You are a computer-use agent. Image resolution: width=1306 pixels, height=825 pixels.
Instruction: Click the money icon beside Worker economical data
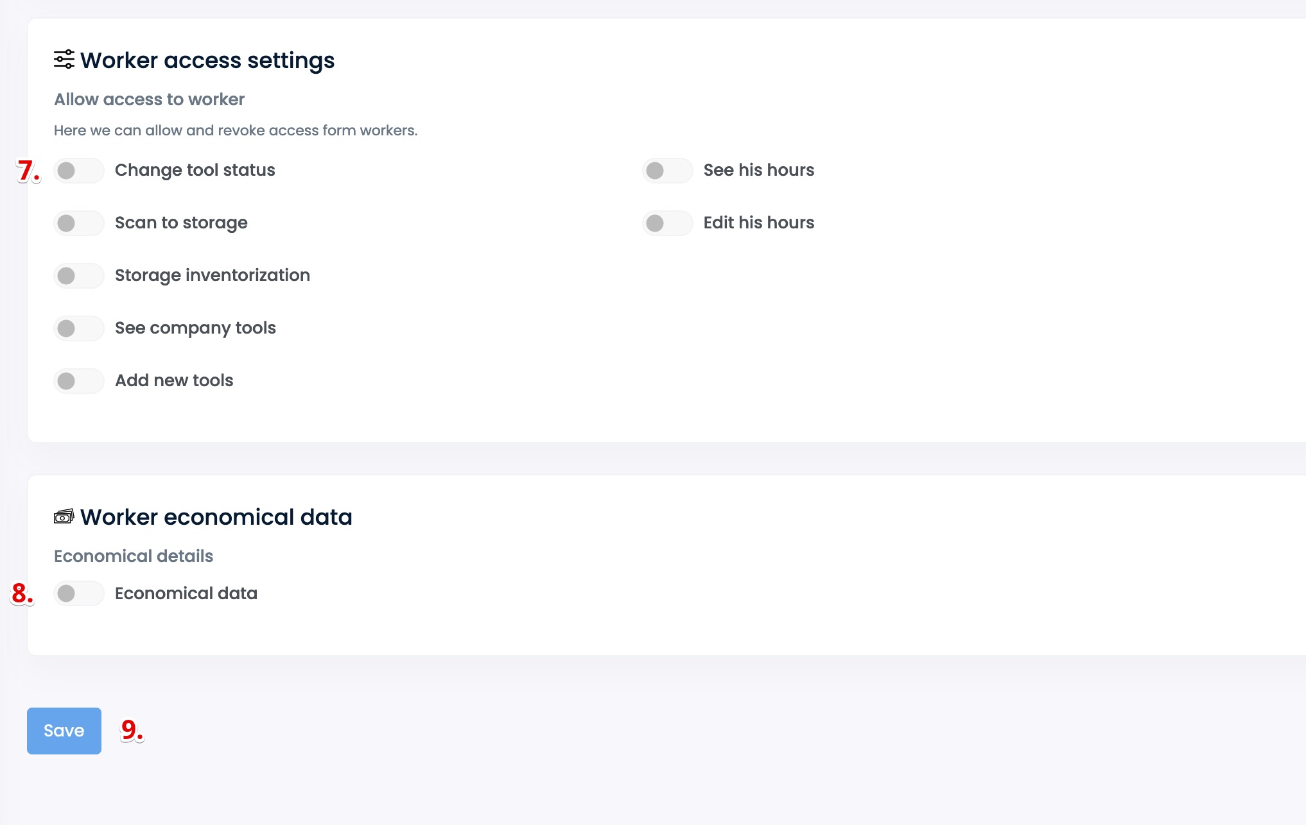(64, 516)
